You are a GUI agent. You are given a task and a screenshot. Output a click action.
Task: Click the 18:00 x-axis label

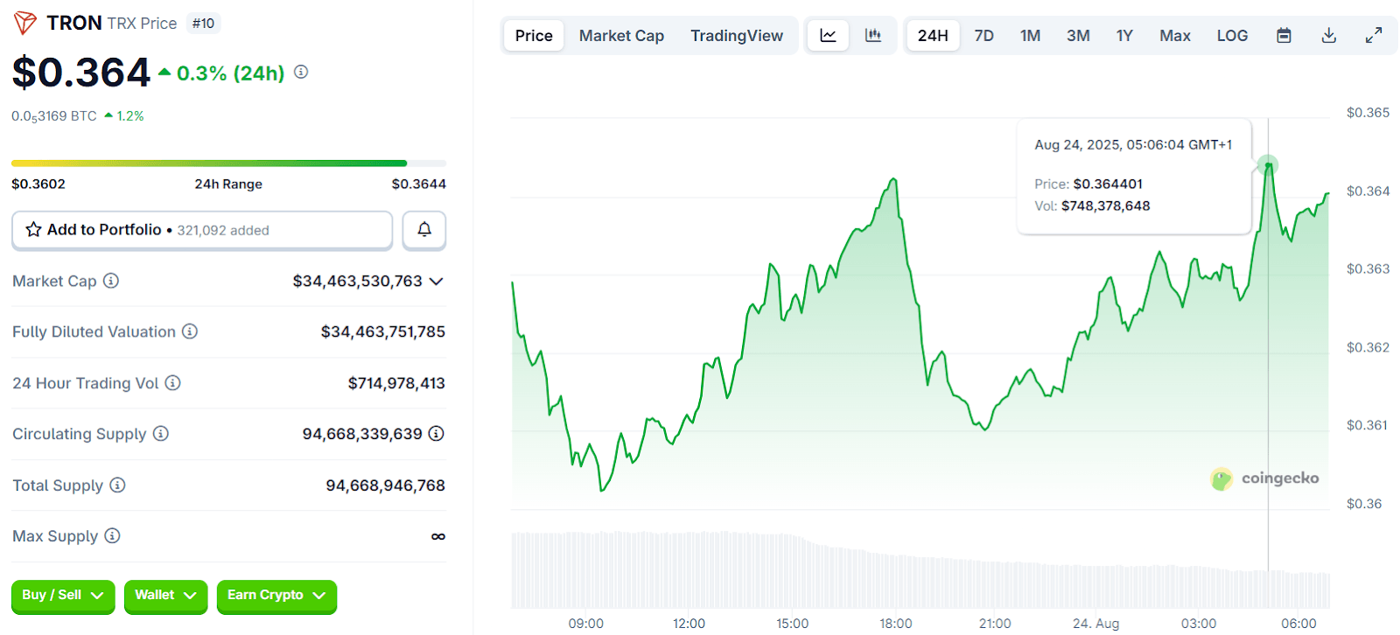896,624
